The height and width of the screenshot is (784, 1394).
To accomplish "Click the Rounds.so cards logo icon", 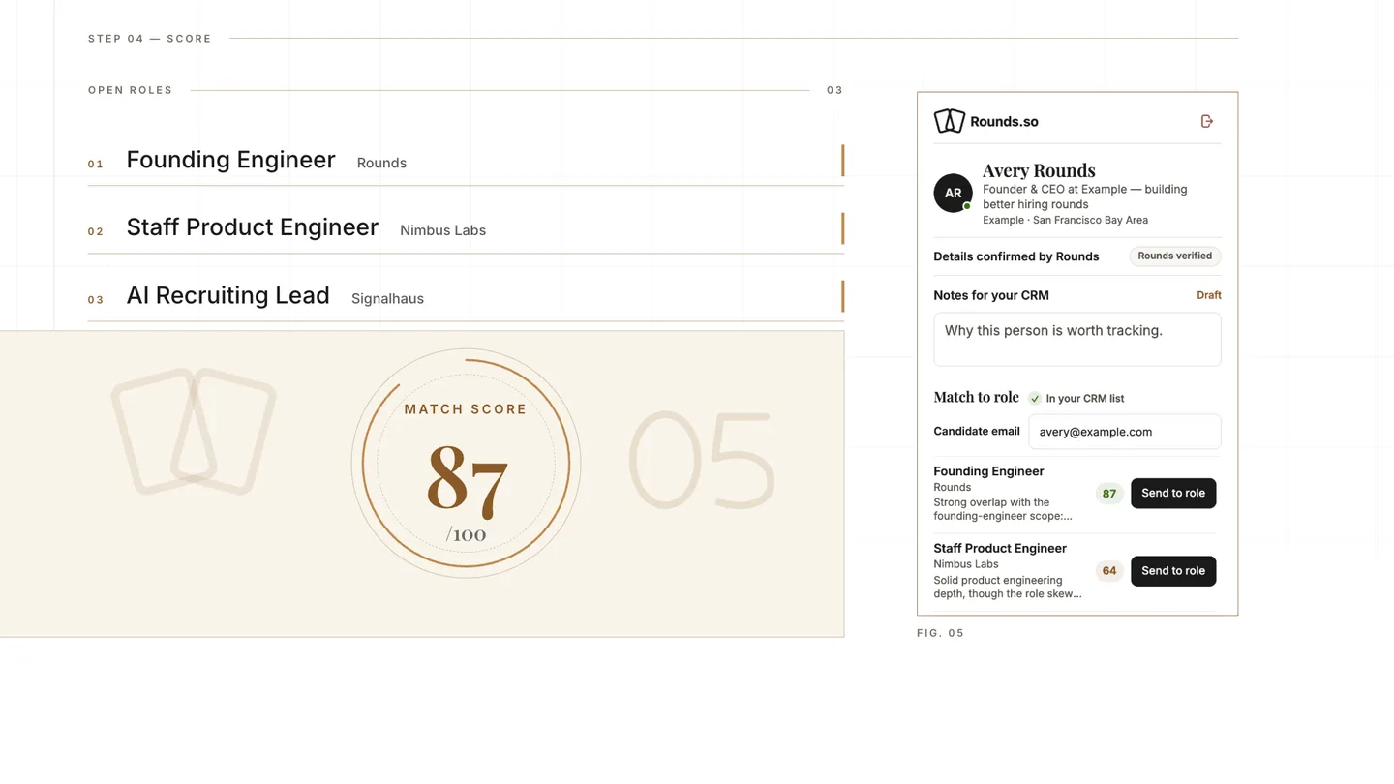I will (x=949, y=121).
